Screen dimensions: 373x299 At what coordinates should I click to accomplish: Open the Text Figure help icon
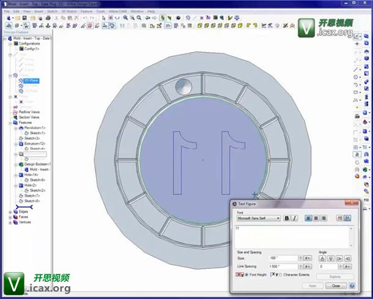pos(352,286)
